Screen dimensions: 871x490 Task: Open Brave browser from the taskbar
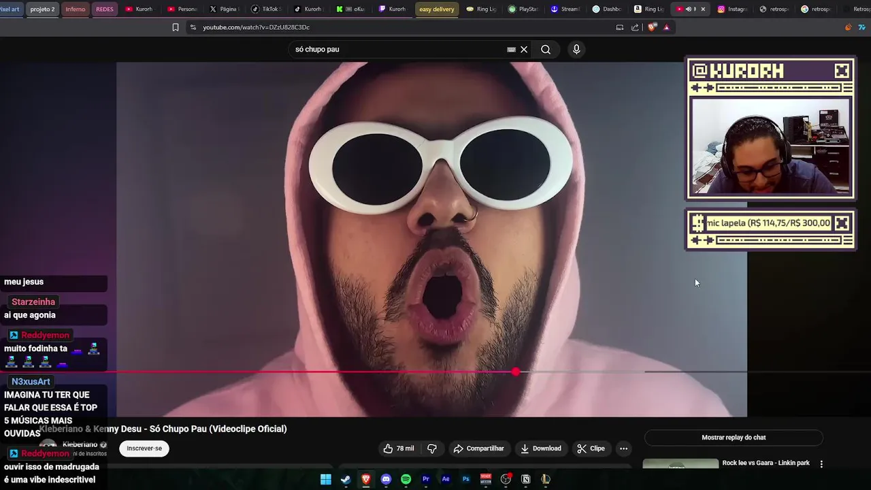pos(366,479)
